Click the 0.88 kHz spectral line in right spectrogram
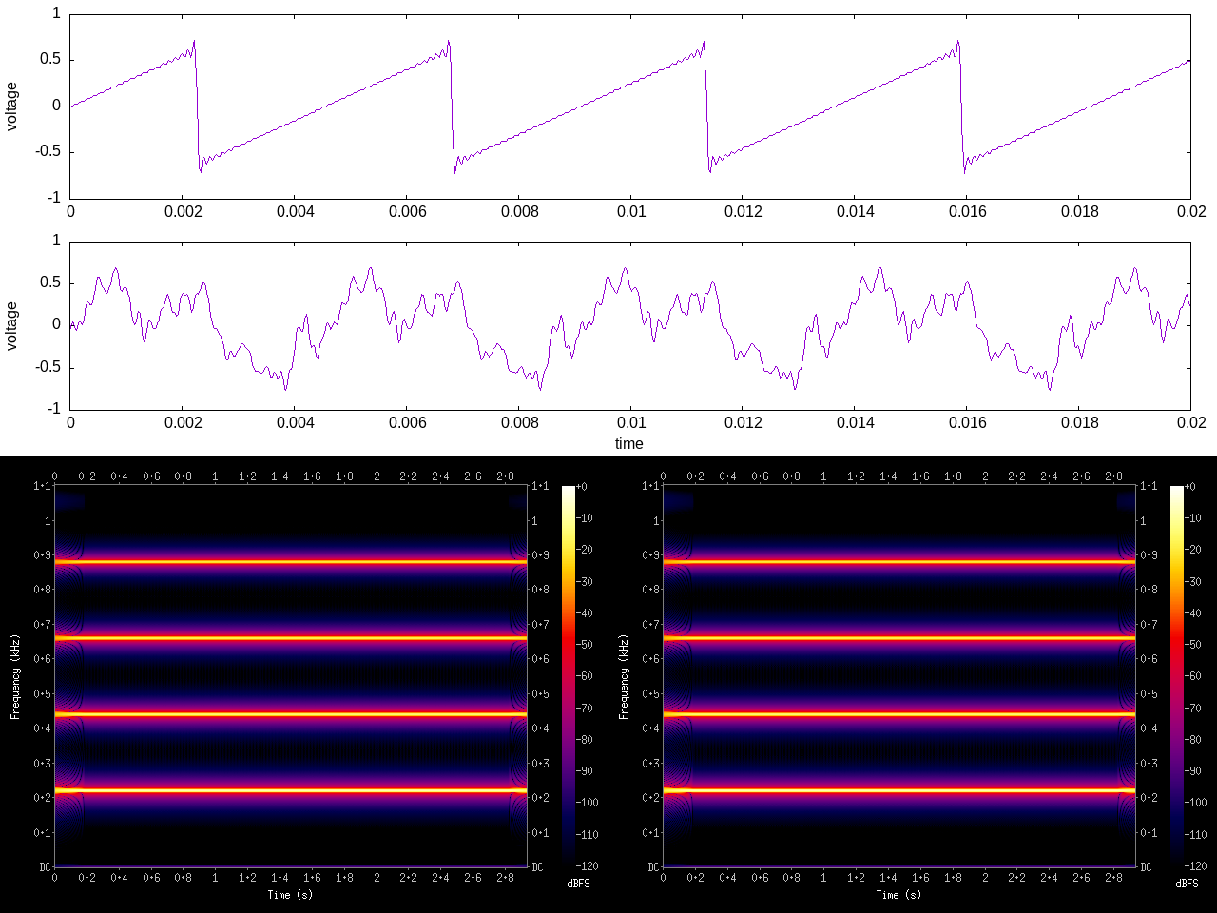This screenshot has width=1217, height=913. pyautogui.click(x=899, y=562)
